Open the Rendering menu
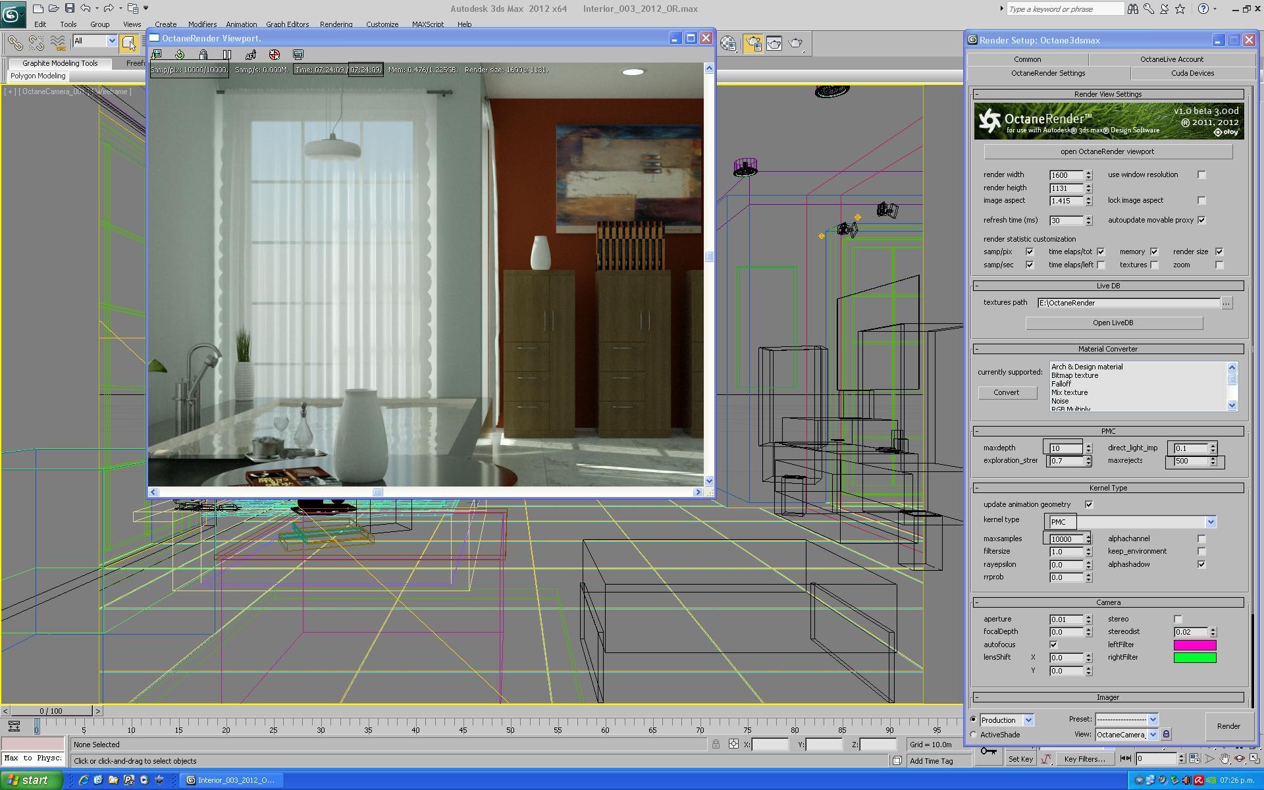The width and height of the screenshot is (1264, 790). pos(336,24)
